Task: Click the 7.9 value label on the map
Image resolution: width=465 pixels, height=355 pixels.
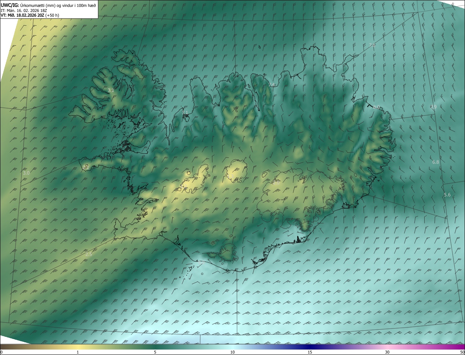Action: [433, 107]
